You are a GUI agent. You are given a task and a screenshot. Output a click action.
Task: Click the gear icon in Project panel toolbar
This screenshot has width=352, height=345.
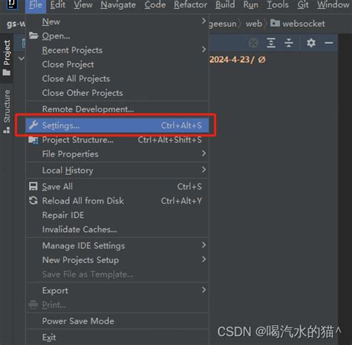tap(311, 43)
